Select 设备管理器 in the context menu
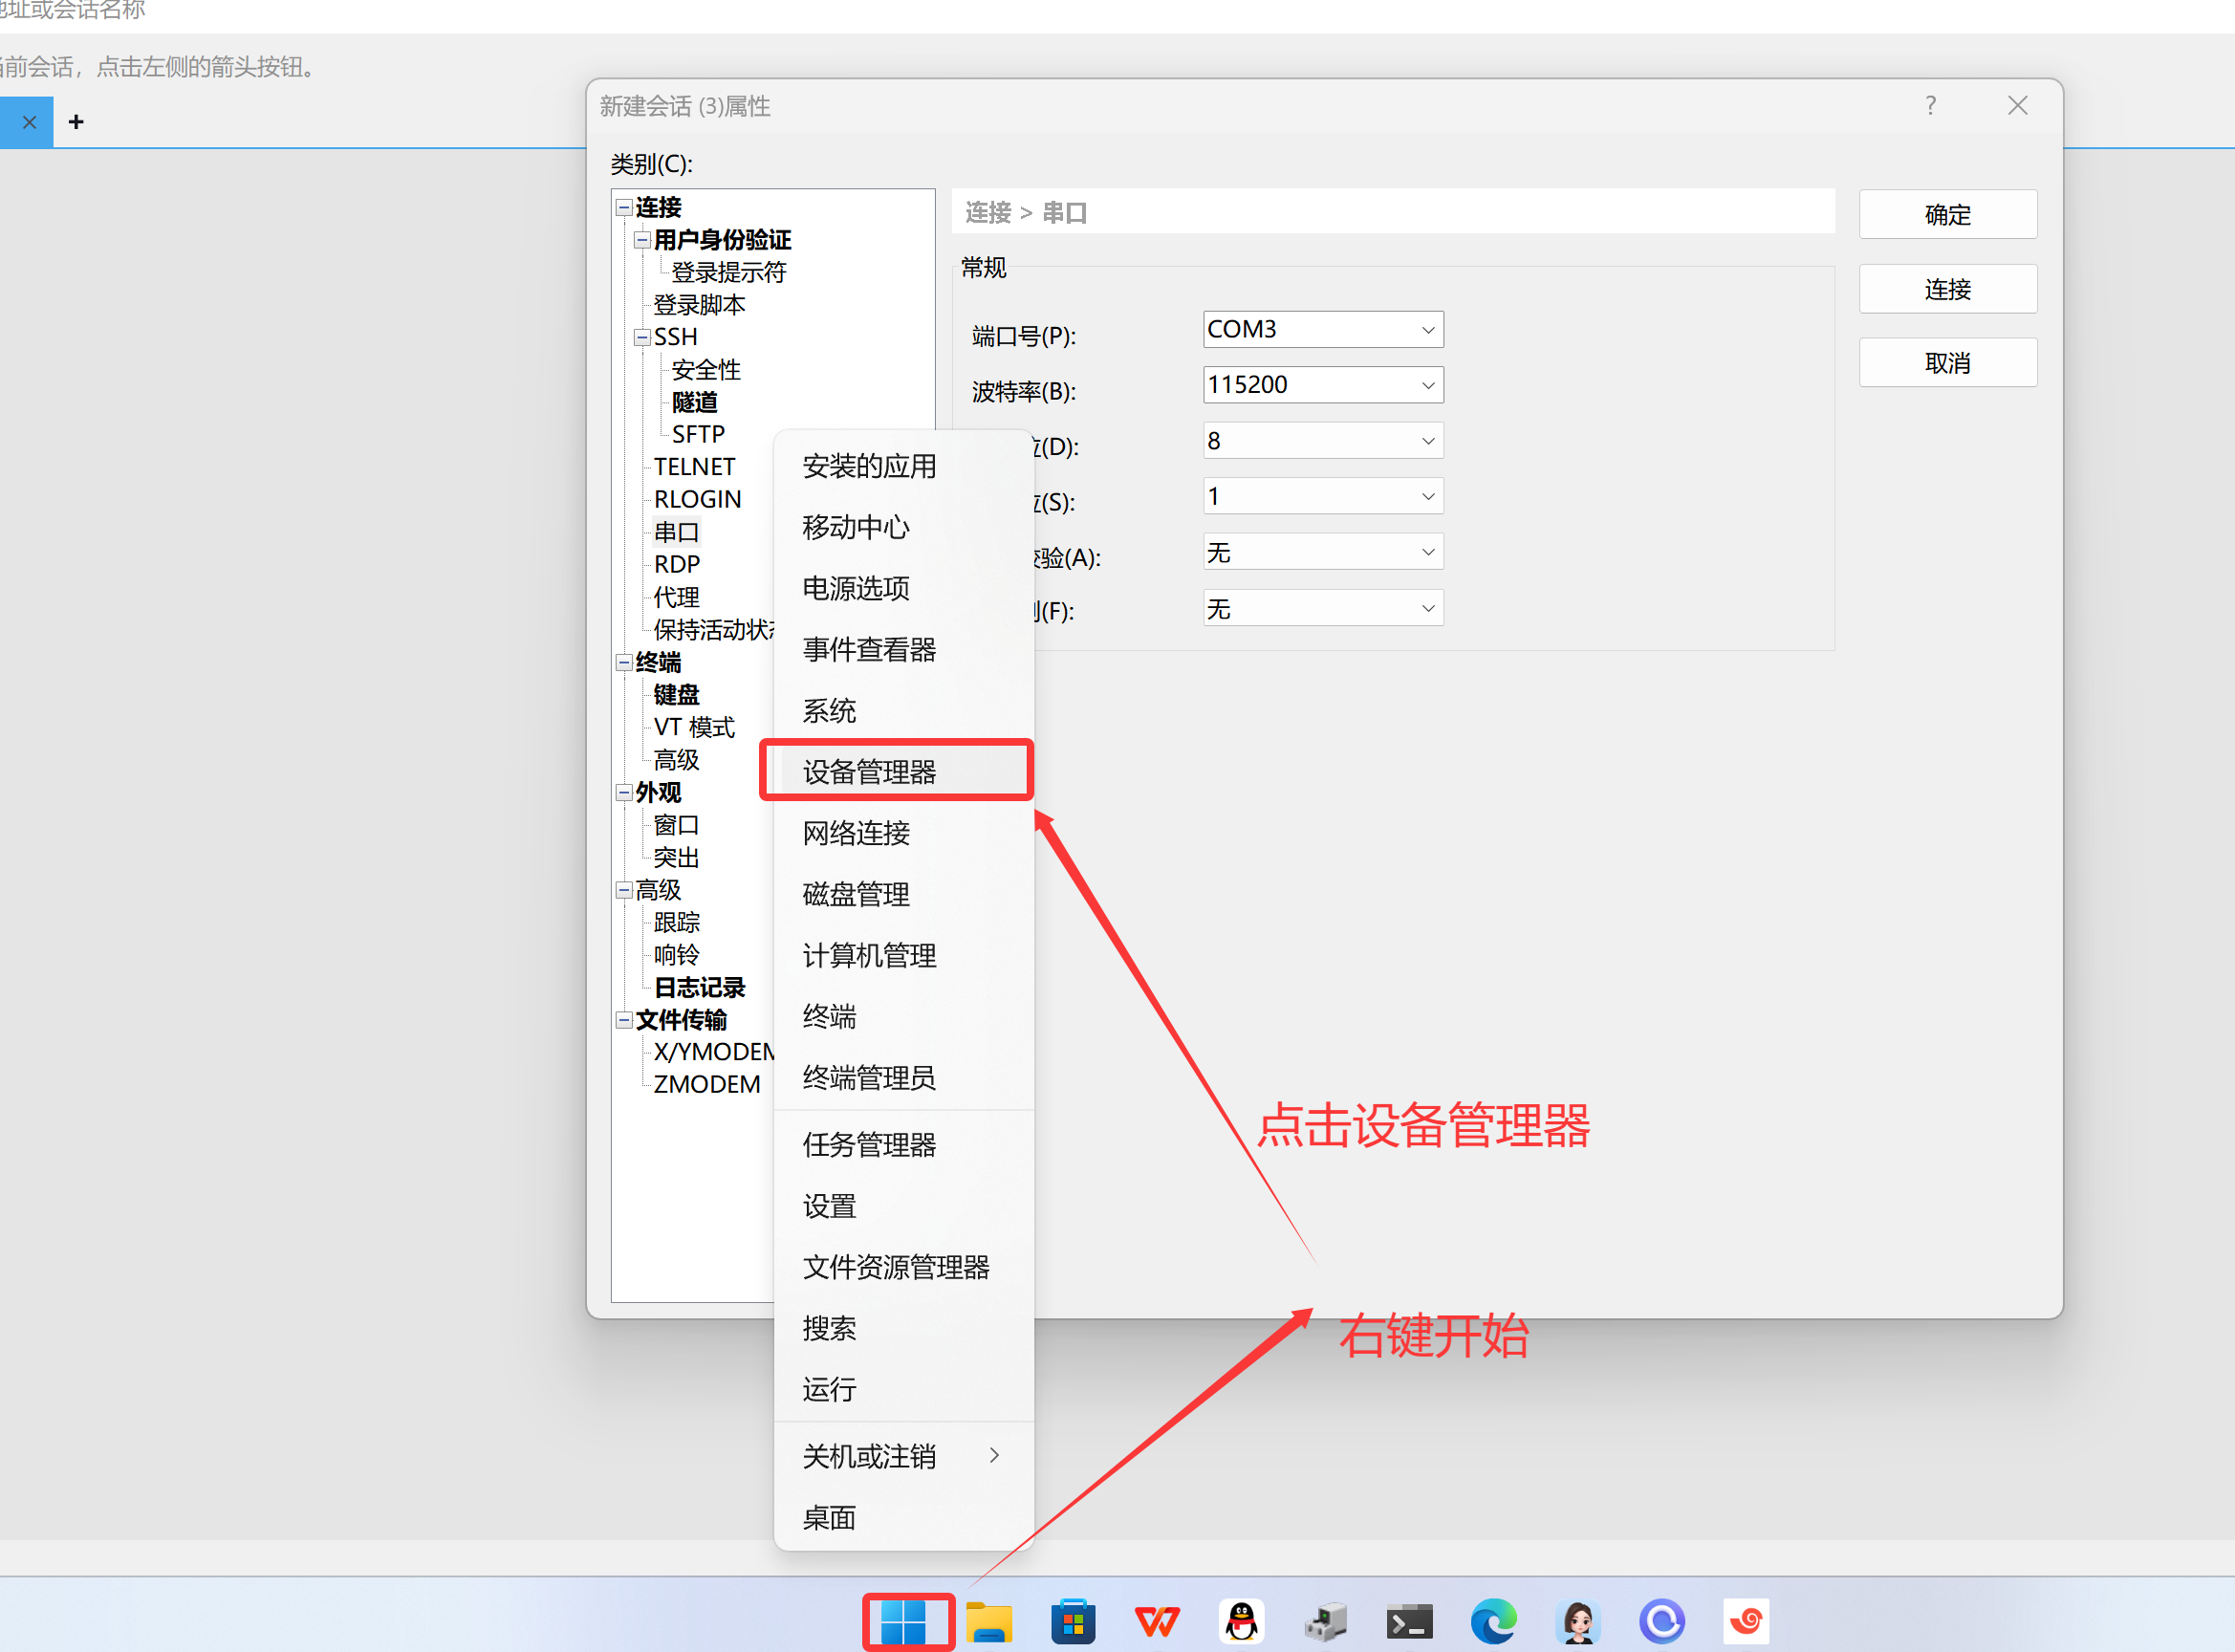Image resolution: width=2235 pixels, height=1652 pixels. coord(868,771)
